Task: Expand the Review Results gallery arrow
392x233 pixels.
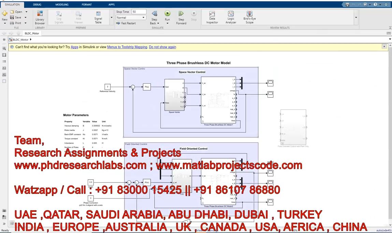Action: click(356, 17)
